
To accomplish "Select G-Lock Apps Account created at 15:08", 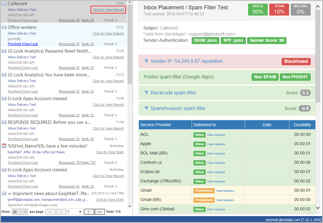I will tap(37, 99).
